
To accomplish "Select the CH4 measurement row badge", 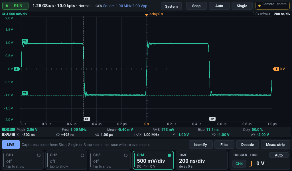I will (8, 129).
